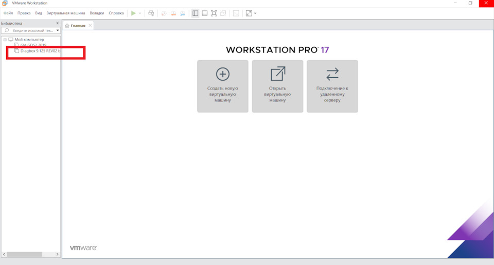Open the power options dropdown arrow
Screen dimensions: 494x265
click(140, 13)
